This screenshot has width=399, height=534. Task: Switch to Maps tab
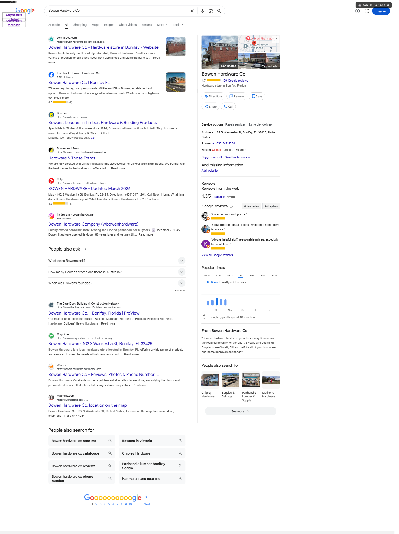(x=95, y=25)
